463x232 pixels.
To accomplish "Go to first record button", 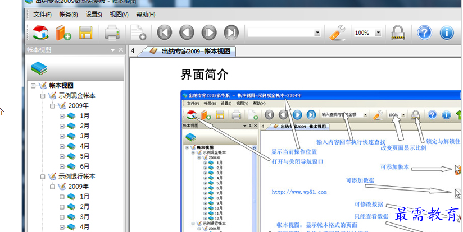I will (x=165, y=33).
